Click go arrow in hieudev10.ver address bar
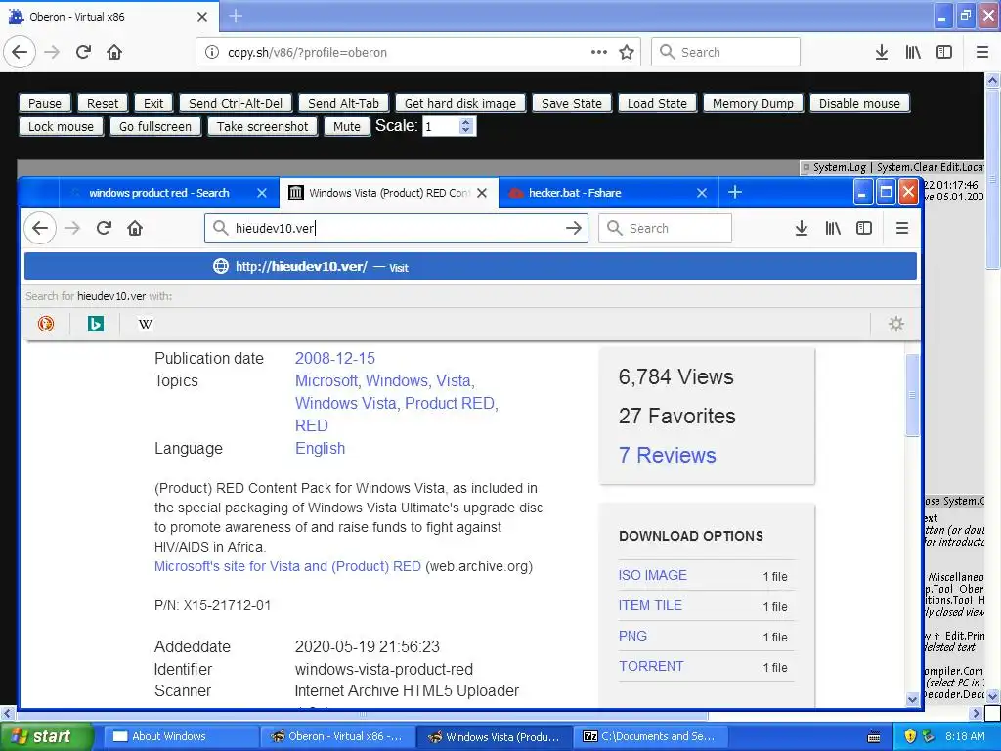 [x=573, y=228]
